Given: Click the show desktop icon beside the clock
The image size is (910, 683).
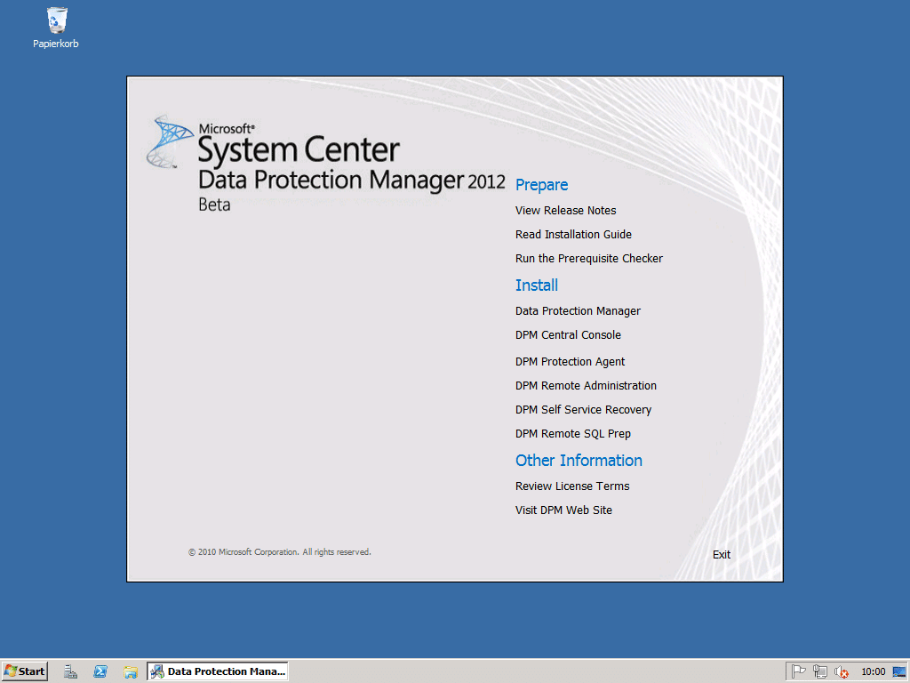Looking at the screenshot, I should pos(899,671).
